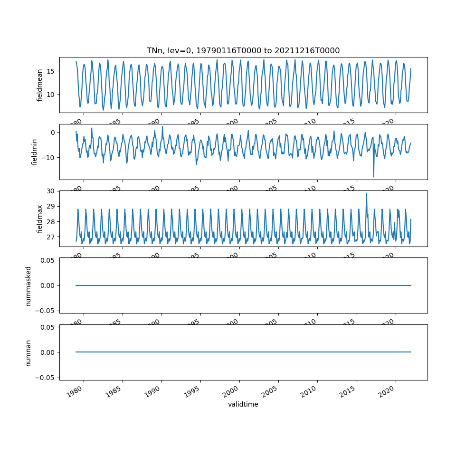Click the fieldmax y-axis label
Image resolution: width=475 pixels, height=475 pixels.
point(40,218)
